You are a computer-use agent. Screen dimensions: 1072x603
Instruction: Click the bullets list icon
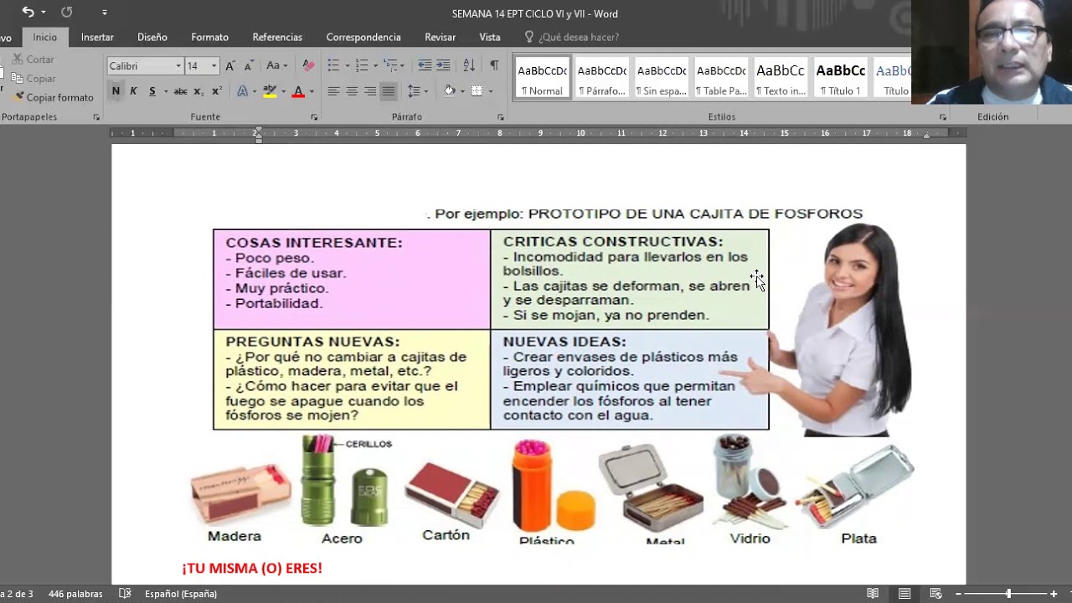[333, 65]
